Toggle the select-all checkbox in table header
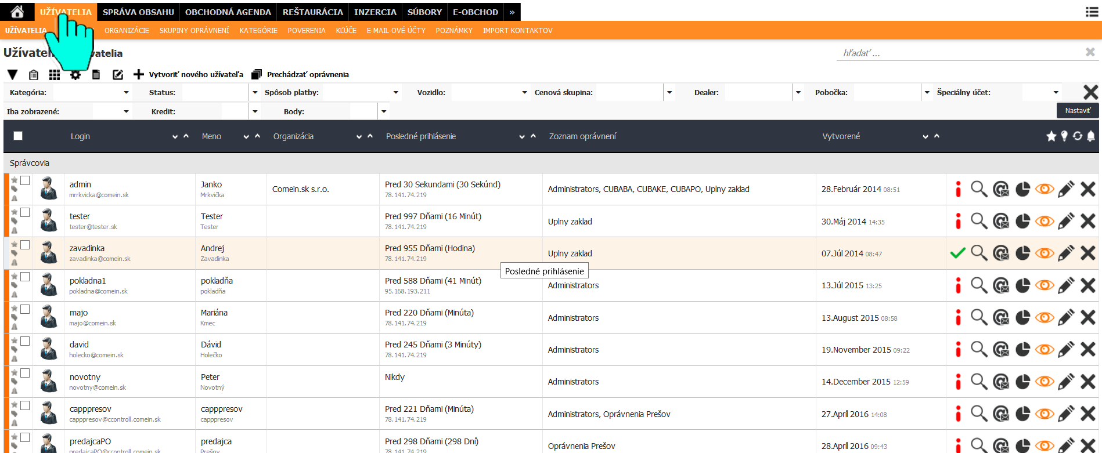Viewport: 1102px width, 453px height. [18, 136]
